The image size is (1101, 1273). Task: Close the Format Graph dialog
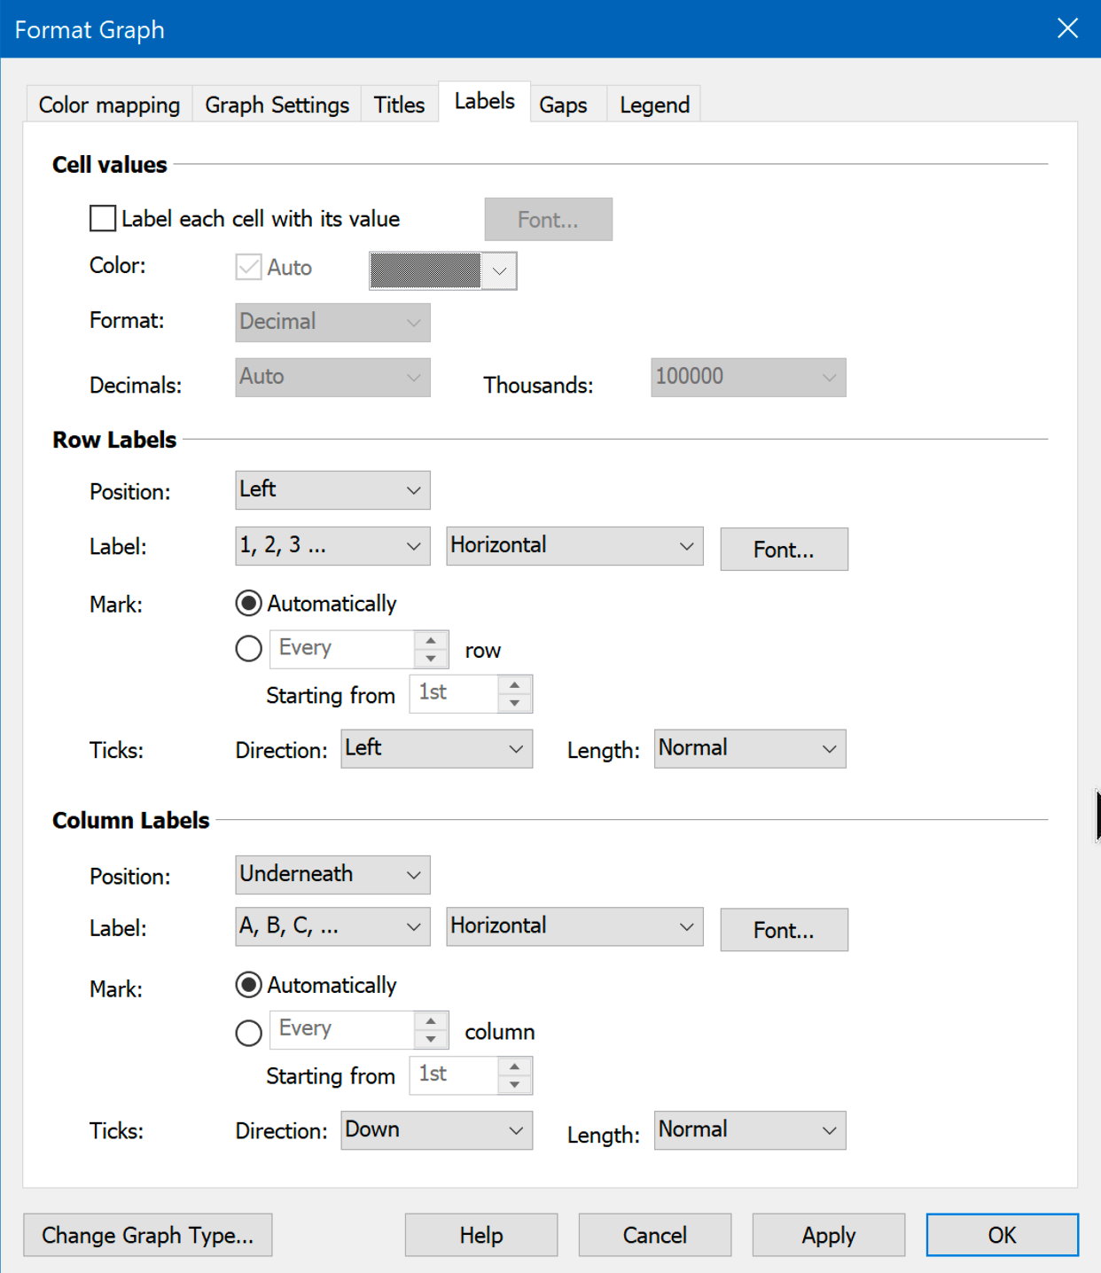click(1067, 28)
